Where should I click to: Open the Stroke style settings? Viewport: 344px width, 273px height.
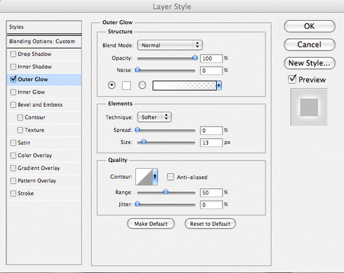coord(26,193)
